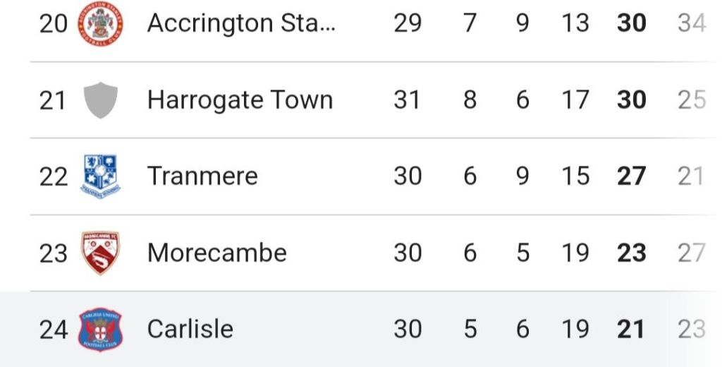Screen dimensions: 722x367
Task: Tap the Morecambe club crest
Action: [x=101, y=253]
